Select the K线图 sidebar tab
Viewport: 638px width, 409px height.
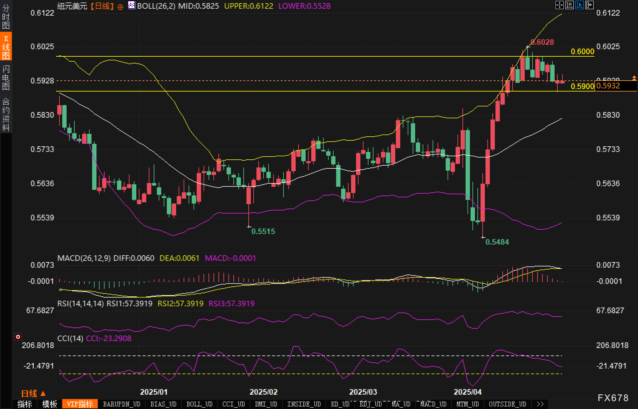[6, 47]
